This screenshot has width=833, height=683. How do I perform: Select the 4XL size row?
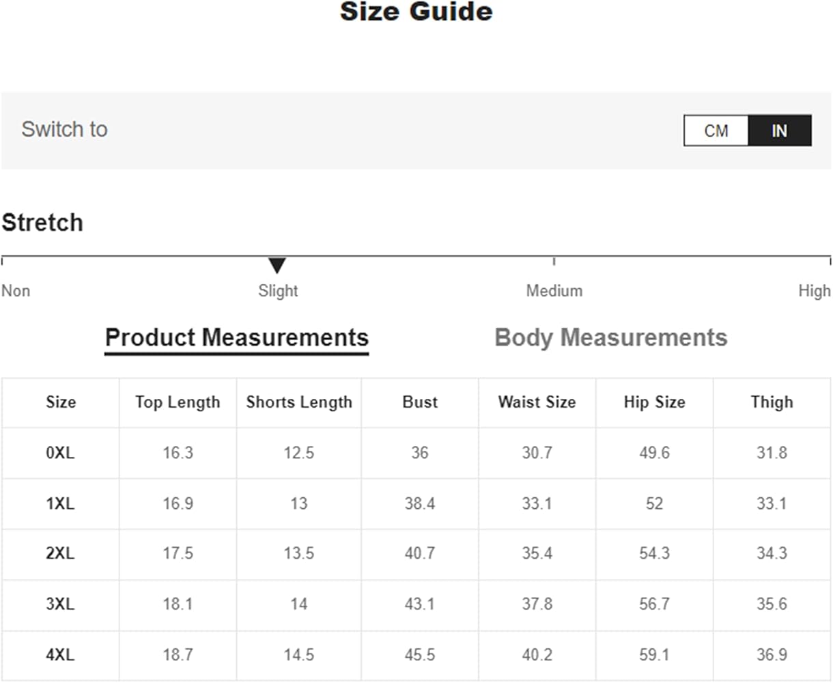pos(60,654)
